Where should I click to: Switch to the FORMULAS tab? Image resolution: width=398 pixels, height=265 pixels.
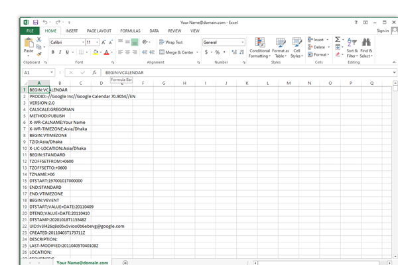coord(130,31)
